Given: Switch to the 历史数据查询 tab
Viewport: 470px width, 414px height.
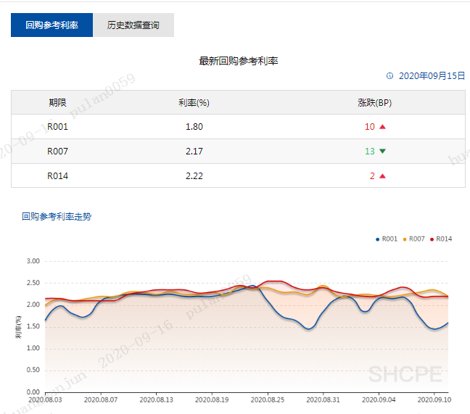Looking at the screenshot, I should click(133, 25).
